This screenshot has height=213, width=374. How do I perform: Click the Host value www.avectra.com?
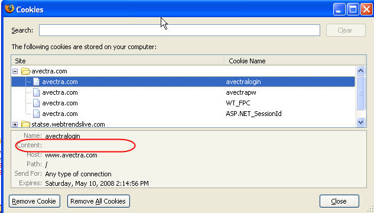[71, 155]
